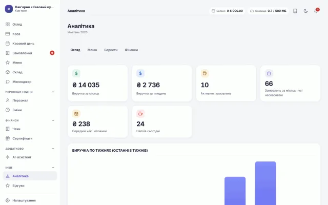Click the Касовий день calendar icon
The height and width of the screenshot is (205, 328).
[x=8, y=44]
